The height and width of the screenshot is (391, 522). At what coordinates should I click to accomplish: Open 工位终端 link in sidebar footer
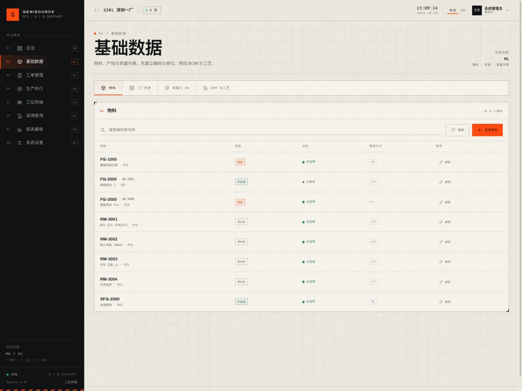click(71, 382)
